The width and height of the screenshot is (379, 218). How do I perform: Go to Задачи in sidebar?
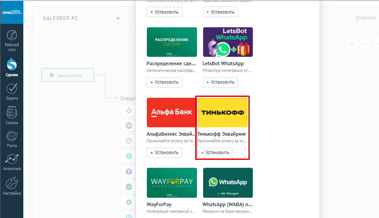point(11,92)
